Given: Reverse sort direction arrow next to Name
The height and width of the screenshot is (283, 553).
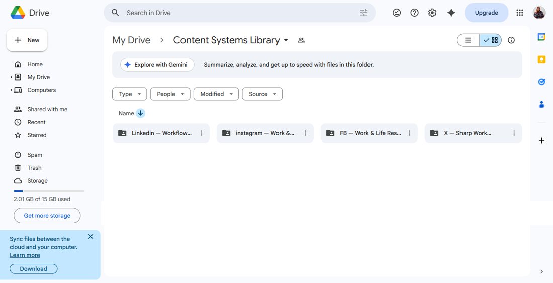Looking at the screenshot, I should pyautogui.click(x=140, y=113).
